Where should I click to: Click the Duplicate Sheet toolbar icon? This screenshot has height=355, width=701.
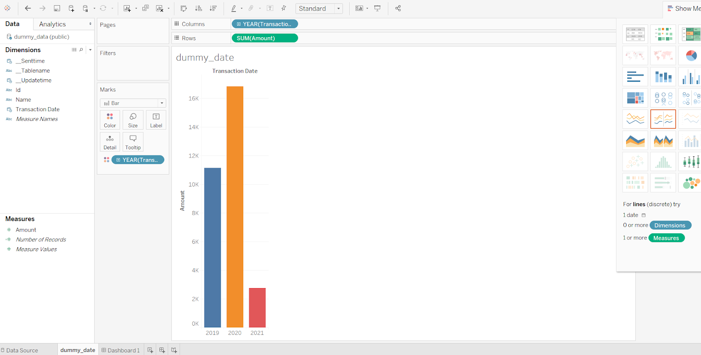coord(145,8)
